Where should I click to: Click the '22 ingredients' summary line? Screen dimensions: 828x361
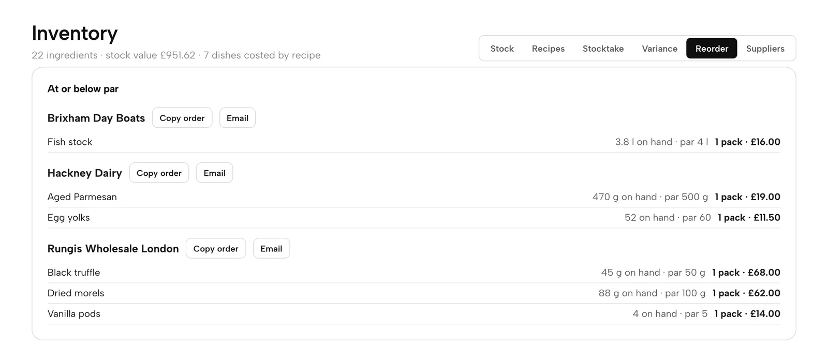[x=176, y=55]
